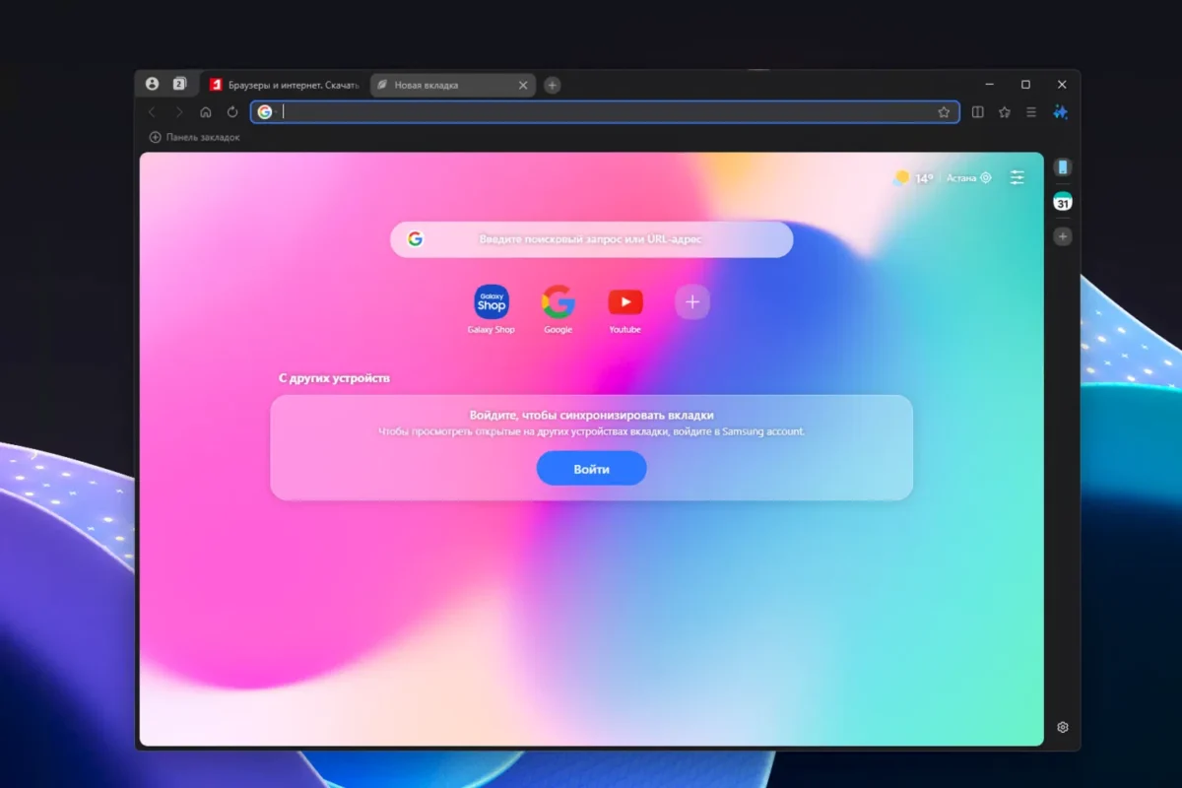This screenshot has height=788, width=1182.
Task: Select the Новая вкладка tab
Action: pyautogui.click(x=433, y=85)
